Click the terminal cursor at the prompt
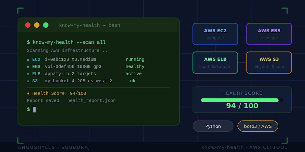The image size is (305, 152). [34, 109]
